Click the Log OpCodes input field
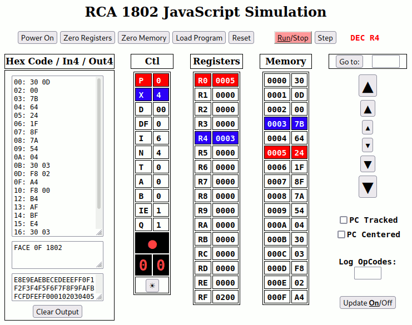 tap(368, 273)
